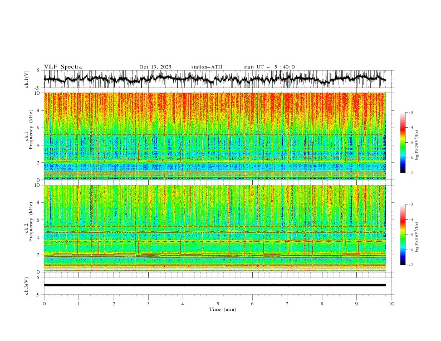
Task: Click time axis tick label '3'
Action: click(x=148, y=304)
